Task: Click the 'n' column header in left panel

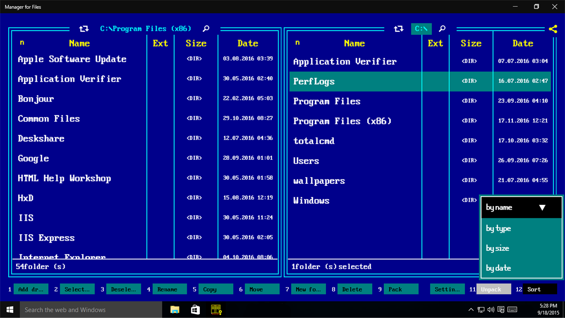Action: pos(22,42)
